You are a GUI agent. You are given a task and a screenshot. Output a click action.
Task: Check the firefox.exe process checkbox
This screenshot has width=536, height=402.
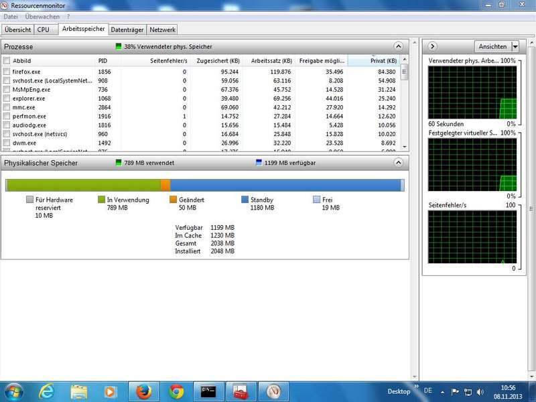tap(7, 71)
